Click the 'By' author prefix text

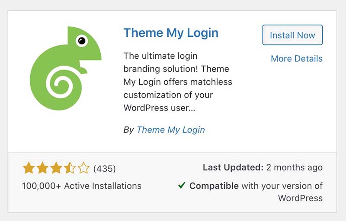(x=128, y=130)
